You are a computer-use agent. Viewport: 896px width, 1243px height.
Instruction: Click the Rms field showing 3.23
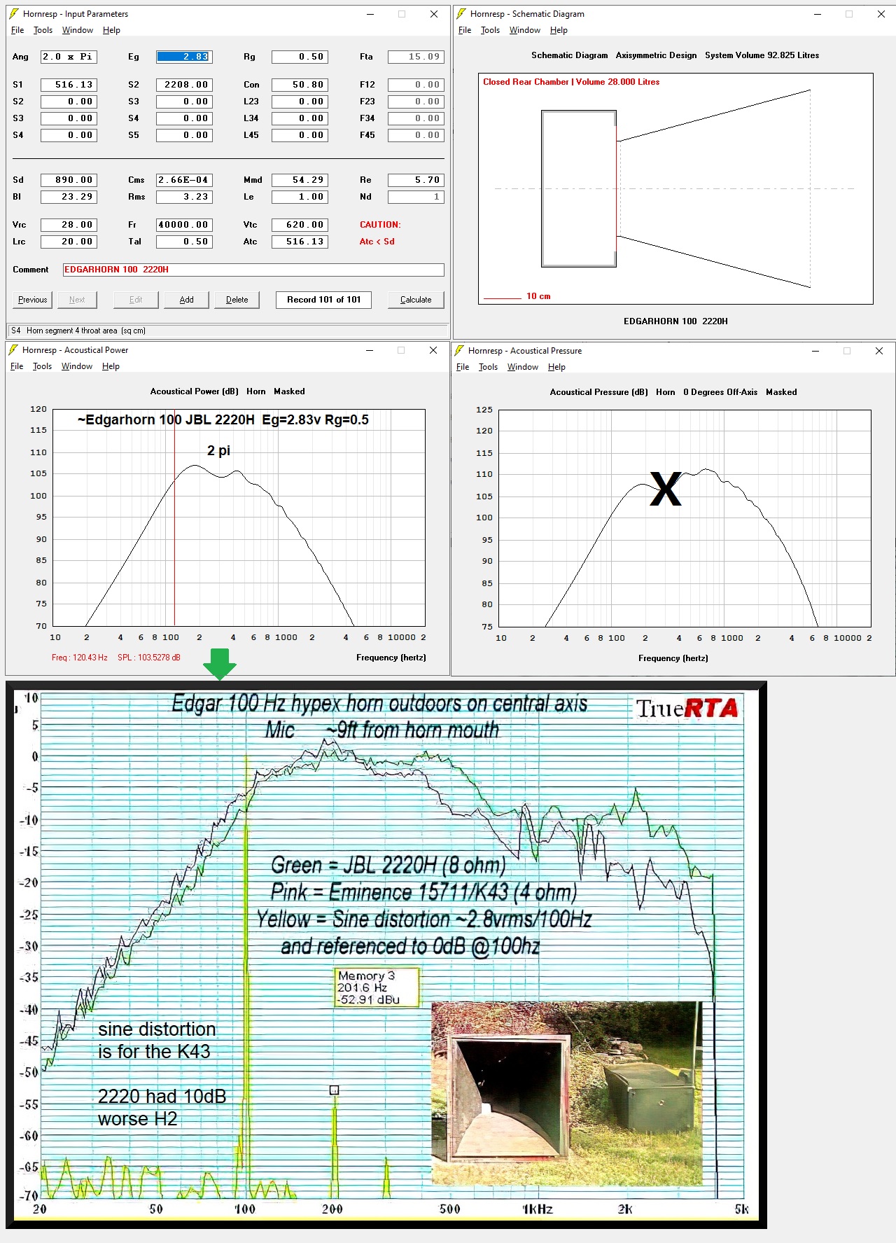[184, 197]
